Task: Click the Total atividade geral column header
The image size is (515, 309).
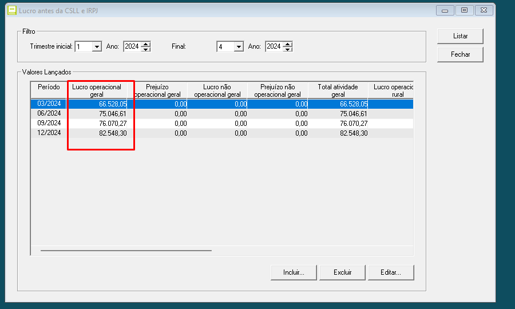Action: click(338, 90)
